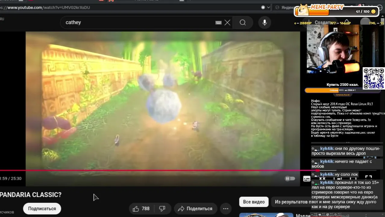Image resolution: width=385 pixels, height=217 pixels.
Task: Expand the address bar dropdown arrow
Action: pos(268,8)
